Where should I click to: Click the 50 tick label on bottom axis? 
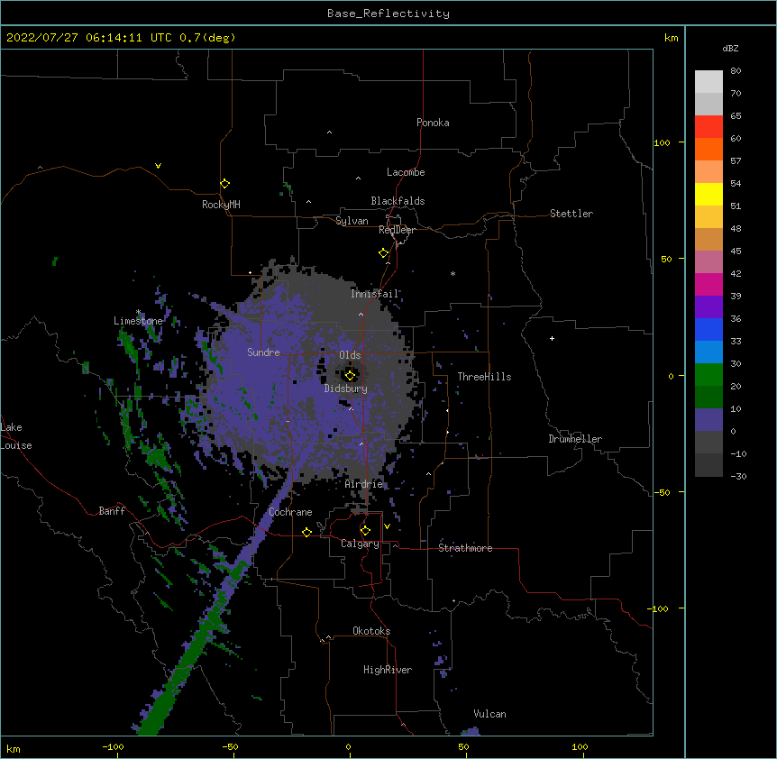pos(463,747)
